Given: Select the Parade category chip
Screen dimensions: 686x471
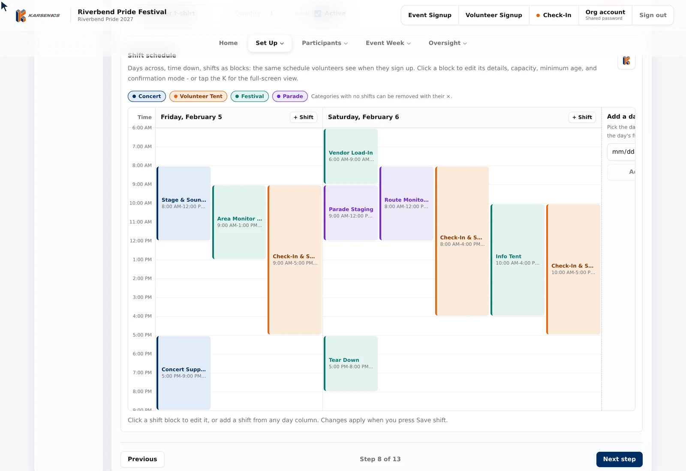Looking at the screenshot, I should tap(290, 96).
